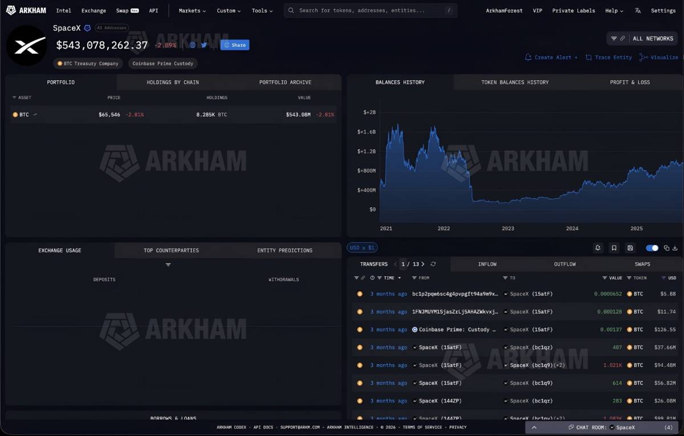
Task: Open the Markets dropdown menu
Action: pos(193,10)
